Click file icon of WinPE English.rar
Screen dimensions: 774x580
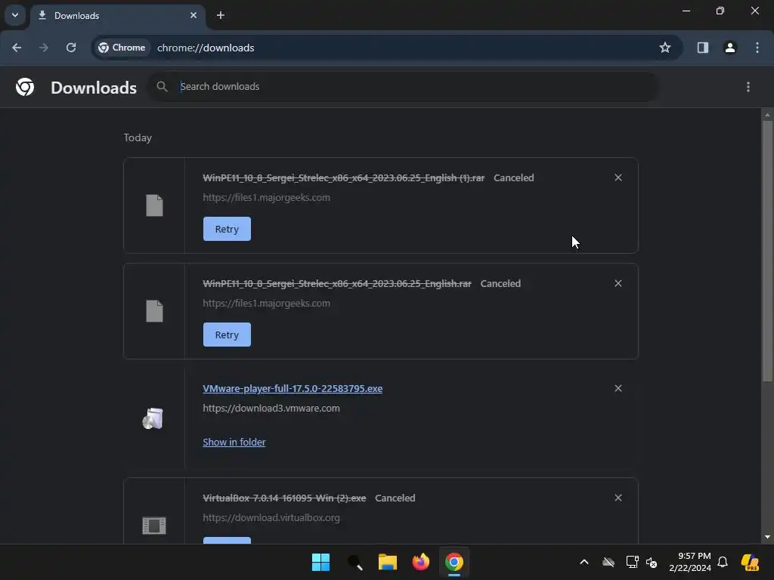[154, 310]
